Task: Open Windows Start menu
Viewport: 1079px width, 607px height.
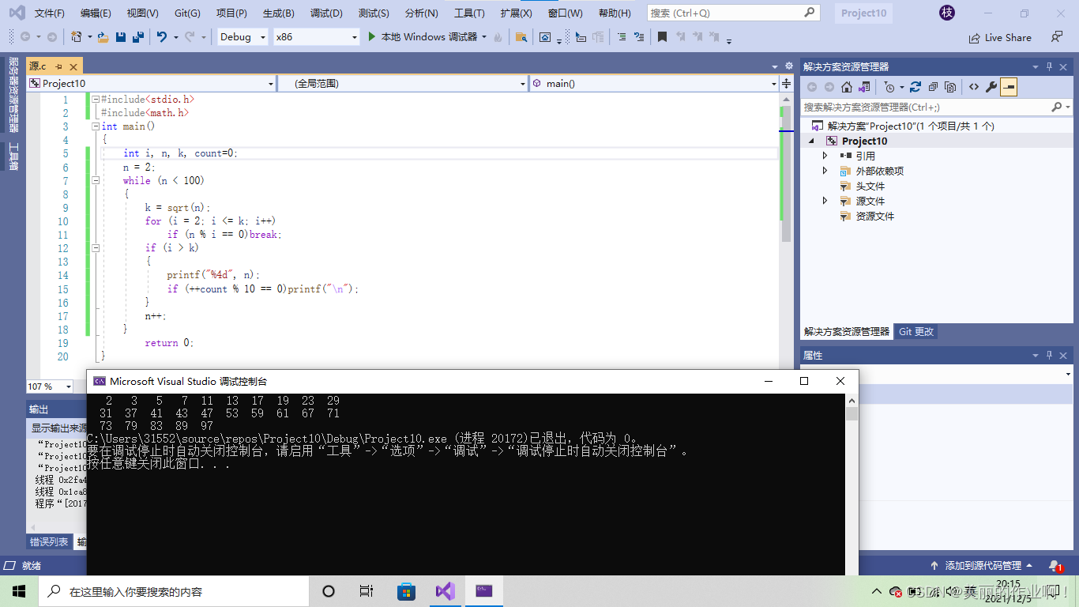Action: [19, 591]
